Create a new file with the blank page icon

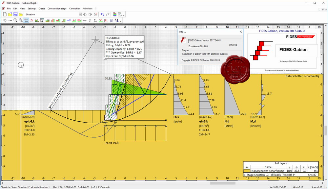tap(5, 14)
